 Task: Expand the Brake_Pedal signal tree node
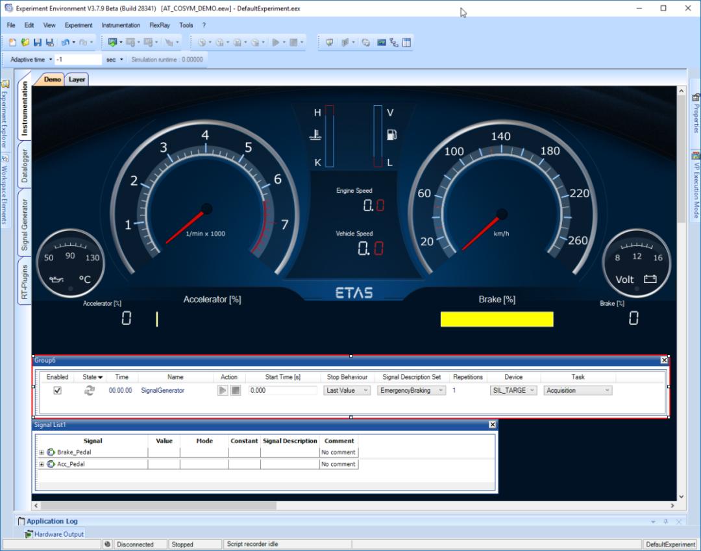click(x=42, y=452)
